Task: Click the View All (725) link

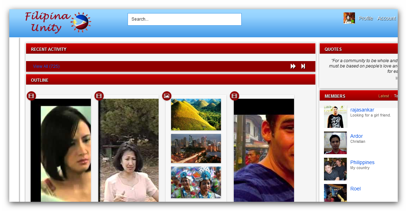Action: (46, 66)
